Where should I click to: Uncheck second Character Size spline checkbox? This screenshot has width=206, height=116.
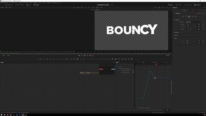click(x=121, y=72)
